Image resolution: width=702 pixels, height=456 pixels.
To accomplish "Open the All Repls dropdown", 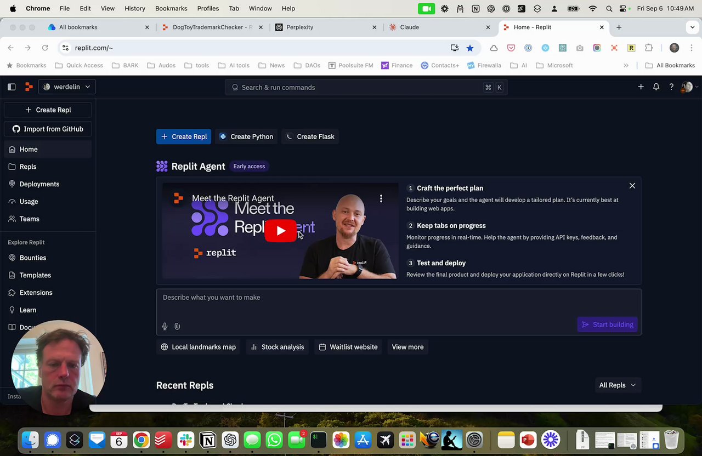I will (x=618, y=385).
